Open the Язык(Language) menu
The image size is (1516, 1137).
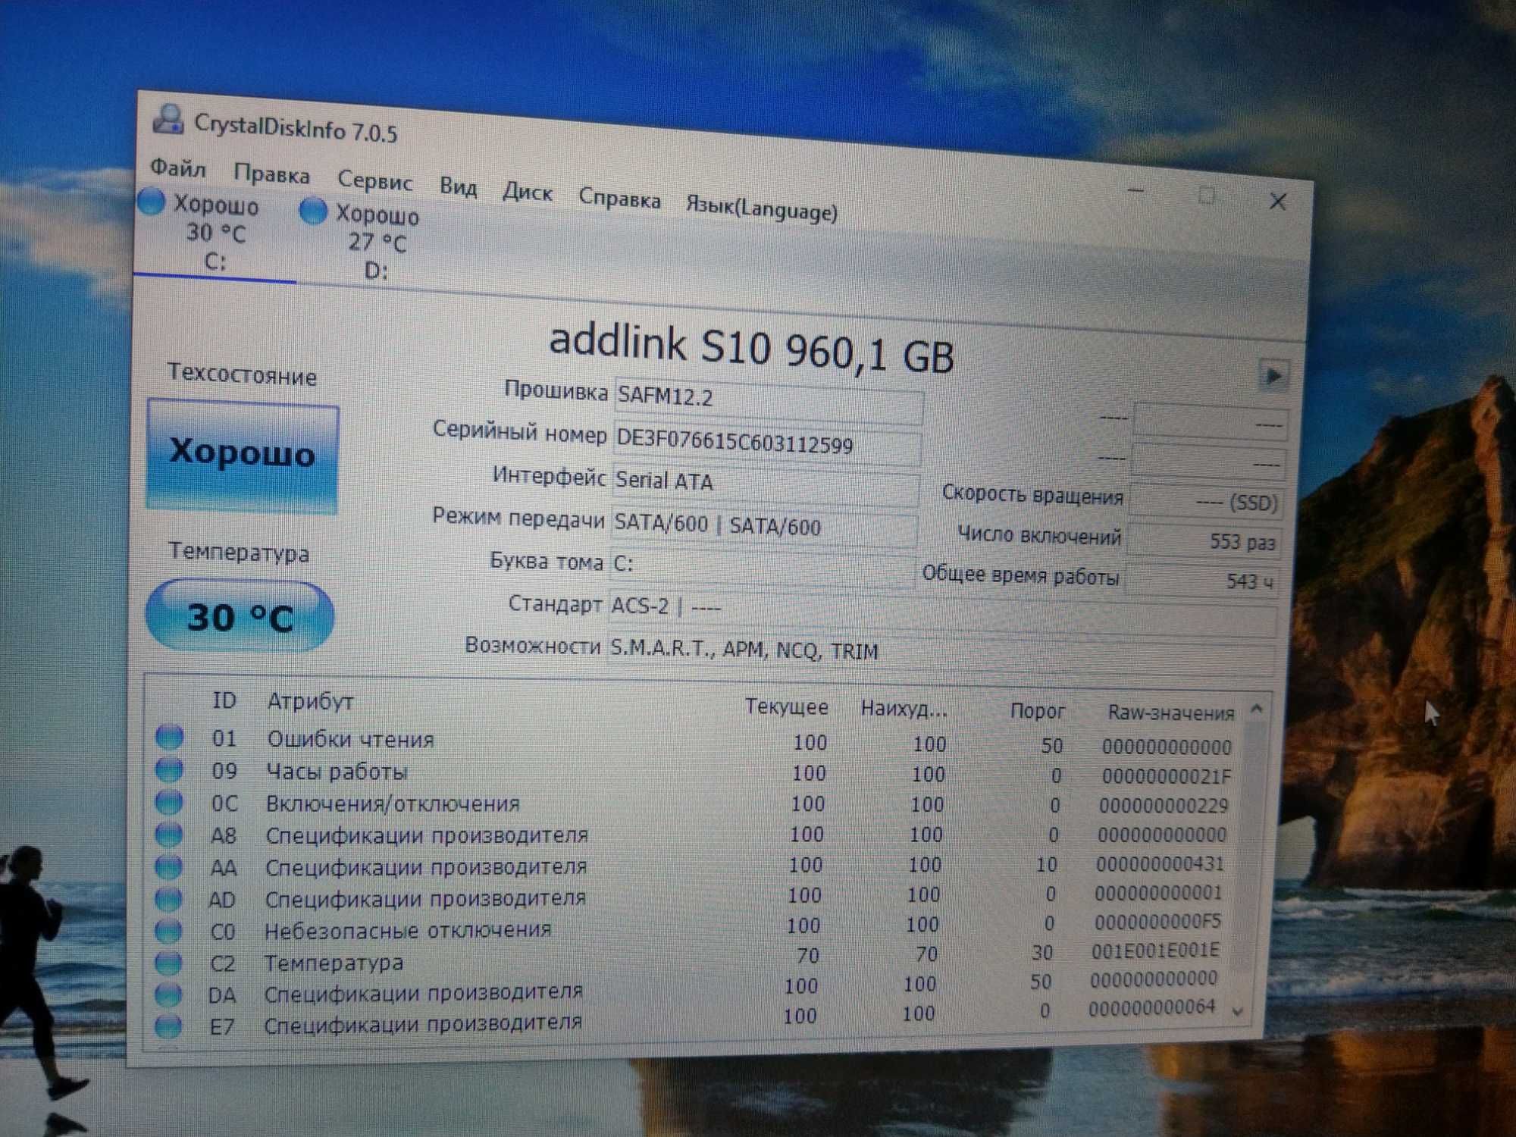click(x=761, y=208)
